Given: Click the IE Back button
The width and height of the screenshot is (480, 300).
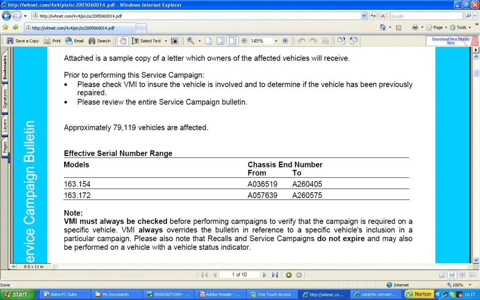Looking at the screenshot, I should coord(7,15).
